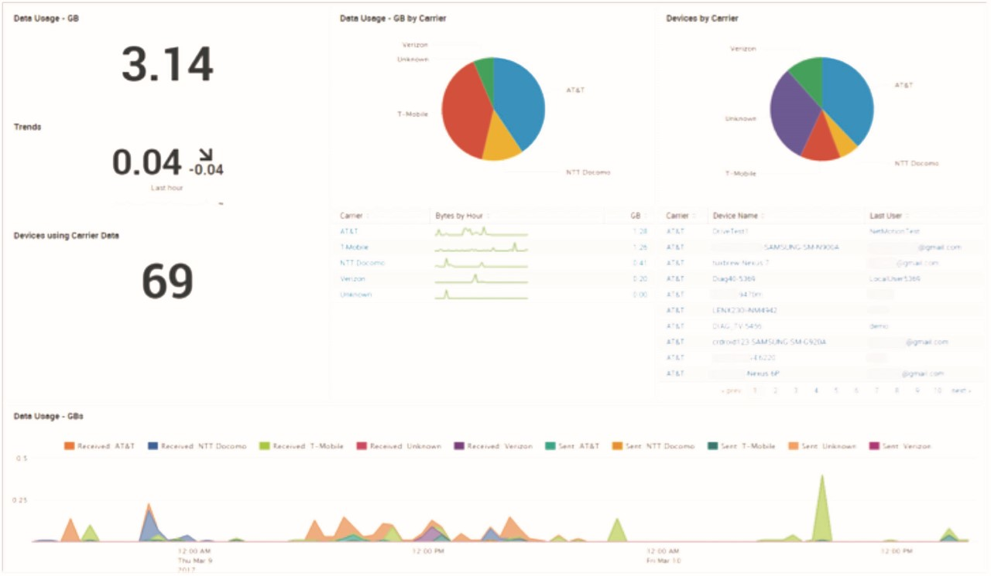Viewport: 991px width, 576px height.
Task: Sort devices table by Last User
Action: pos(886,216)
